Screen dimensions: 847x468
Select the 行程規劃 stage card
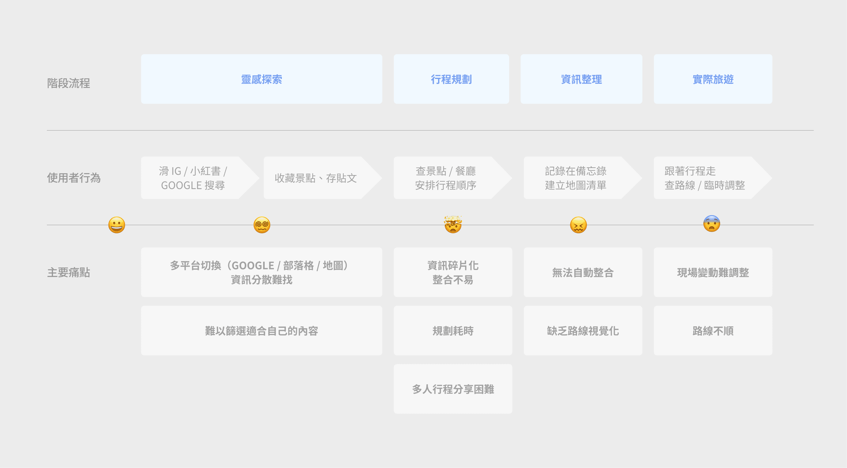[x=451, y=79]
